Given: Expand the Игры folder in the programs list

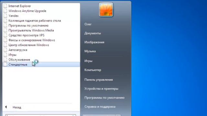Looking at the screenshot, I should (x=12, y=55).
